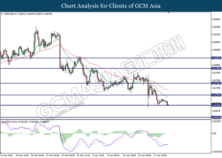Select the 0.66300 price level label
This screenshot has height=158, width=222.
tap(216, 117)
